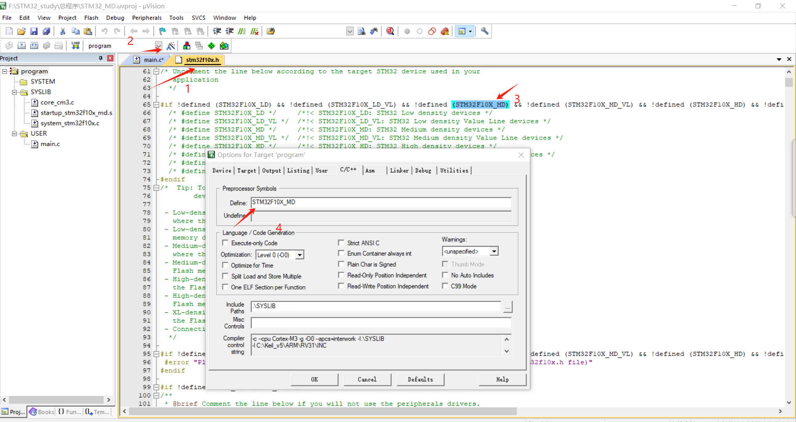Create a new file from toolbar
The width and height of the screenshot is (796, 422).
(x=9, y=31)
